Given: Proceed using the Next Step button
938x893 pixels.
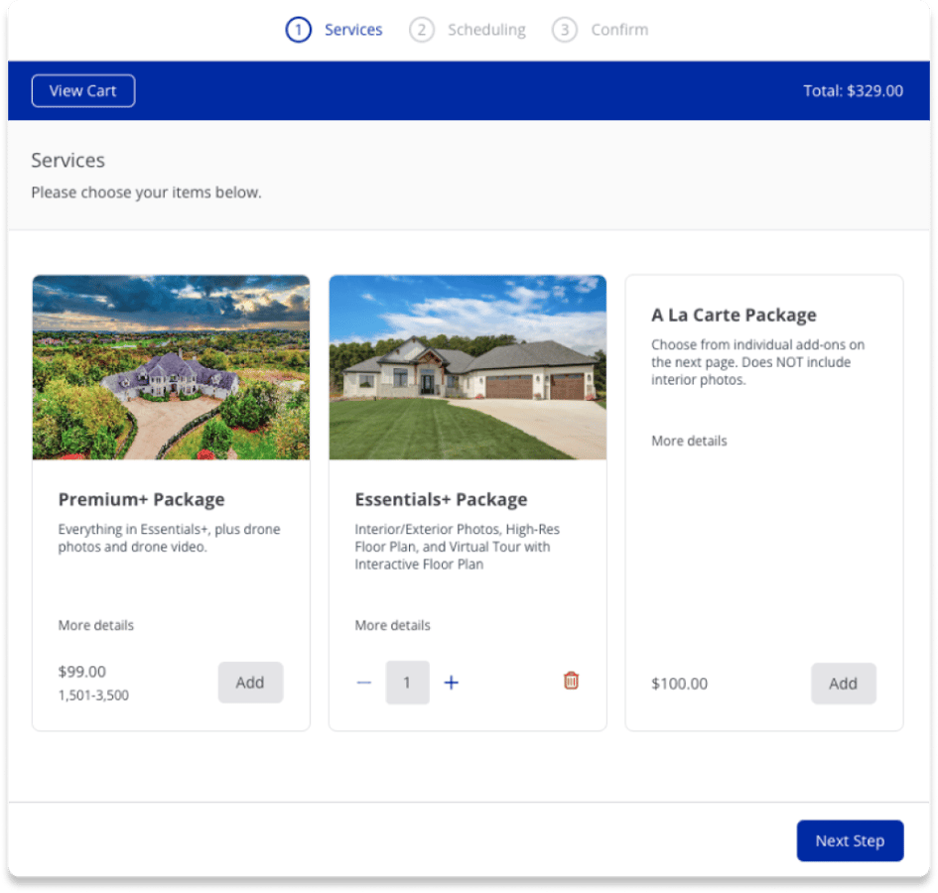Looking at the screenshot, I should click(x=850, y=840).
